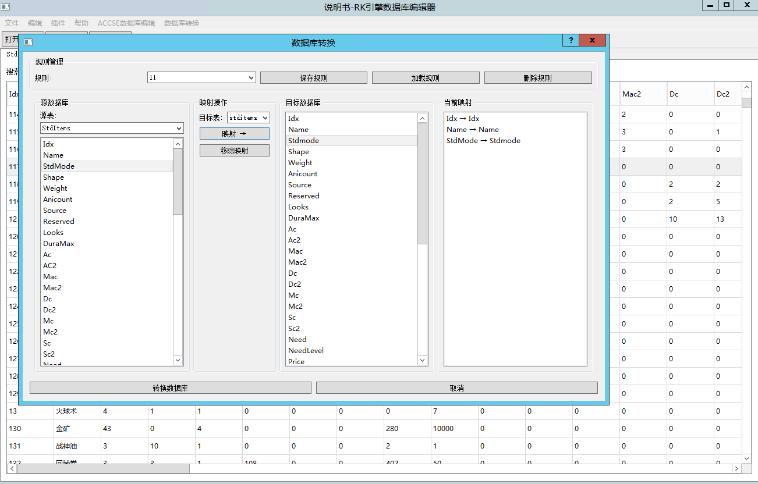Select the Name → Name mapping entry
Viewport: 758px width, 484px height.
[472, 130]
